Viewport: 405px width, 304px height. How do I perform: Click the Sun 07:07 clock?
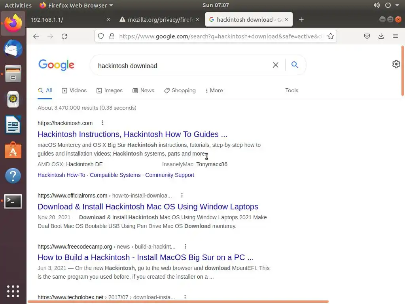[216, 5]
